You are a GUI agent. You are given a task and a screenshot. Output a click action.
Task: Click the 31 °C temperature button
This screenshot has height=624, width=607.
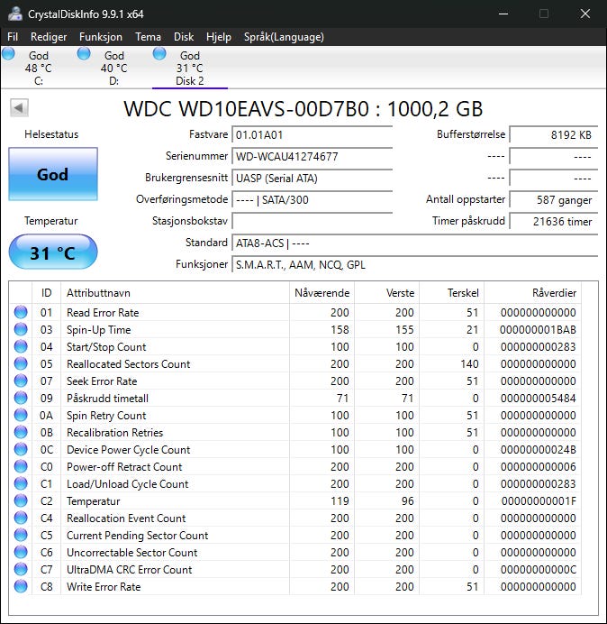pos(53,252)
